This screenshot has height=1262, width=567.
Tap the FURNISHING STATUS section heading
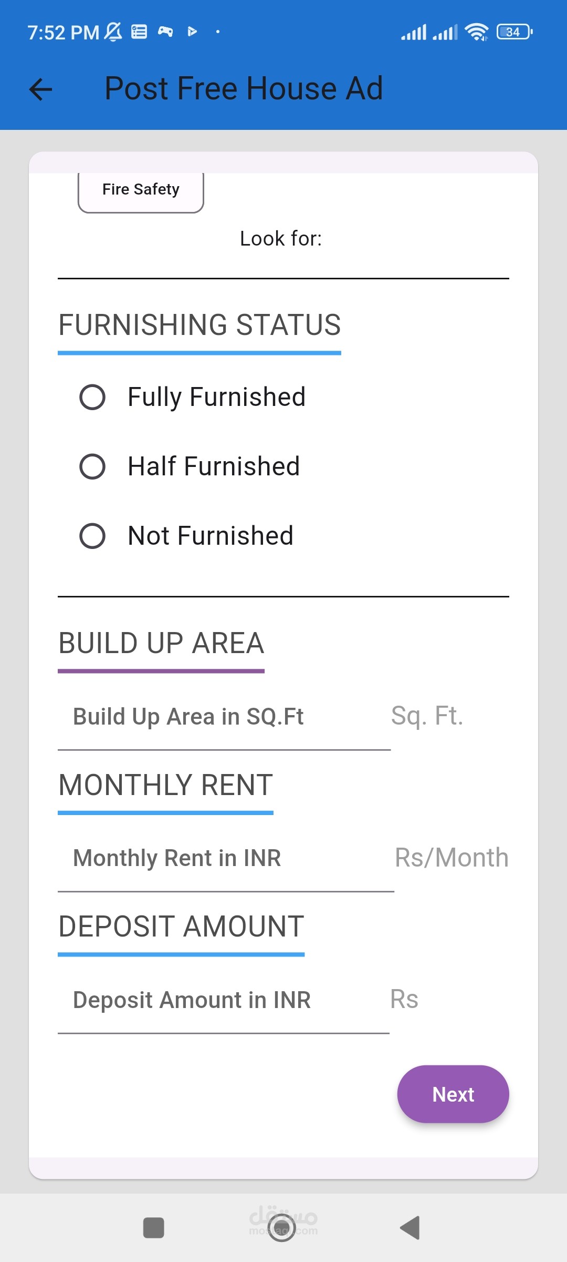coord(199,325)
